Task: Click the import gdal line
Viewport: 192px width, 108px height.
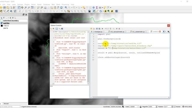Action: (x=104, y=34)
